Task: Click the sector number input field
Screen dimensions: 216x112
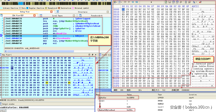Action: pyautogui.click(x=151, y=2)
